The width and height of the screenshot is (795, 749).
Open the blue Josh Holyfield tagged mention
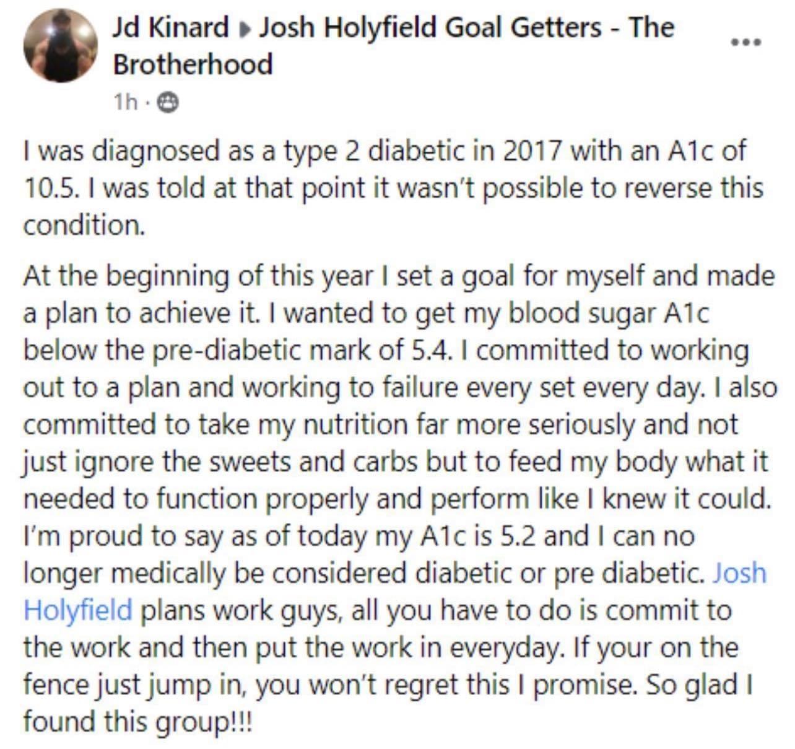click(x=394, y=591)
